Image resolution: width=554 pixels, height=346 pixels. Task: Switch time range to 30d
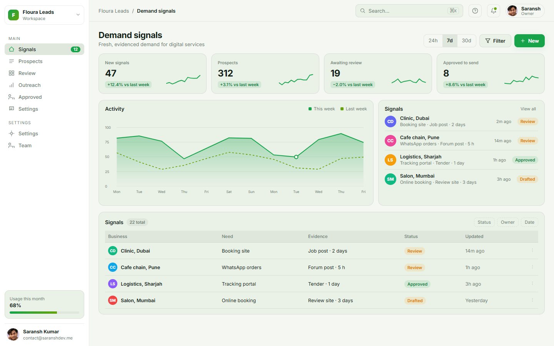click(x=466, y=41)
